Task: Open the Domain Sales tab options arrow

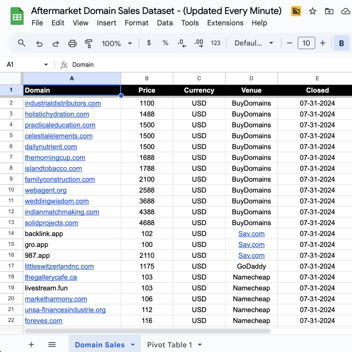Action: (x=133, y=345)
